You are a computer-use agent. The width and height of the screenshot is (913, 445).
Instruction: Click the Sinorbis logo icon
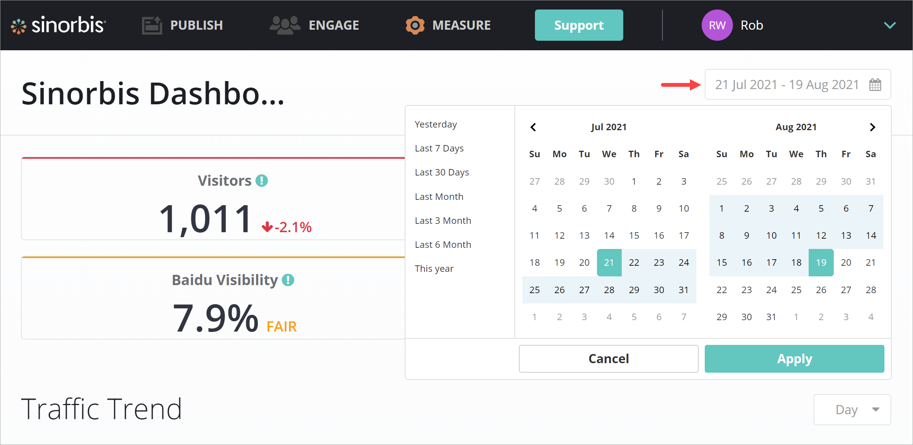click(18, 26)
